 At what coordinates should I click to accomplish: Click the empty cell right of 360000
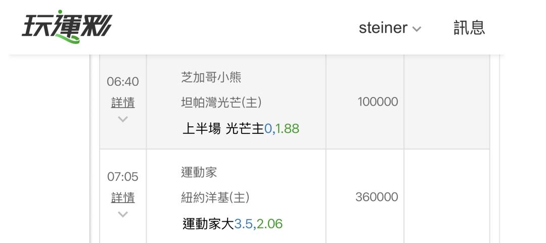click(446, 197)
